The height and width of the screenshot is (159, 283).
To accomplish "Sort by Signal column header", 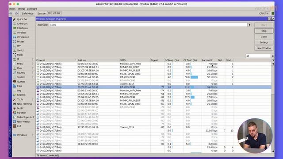I will tap(157, 60).
